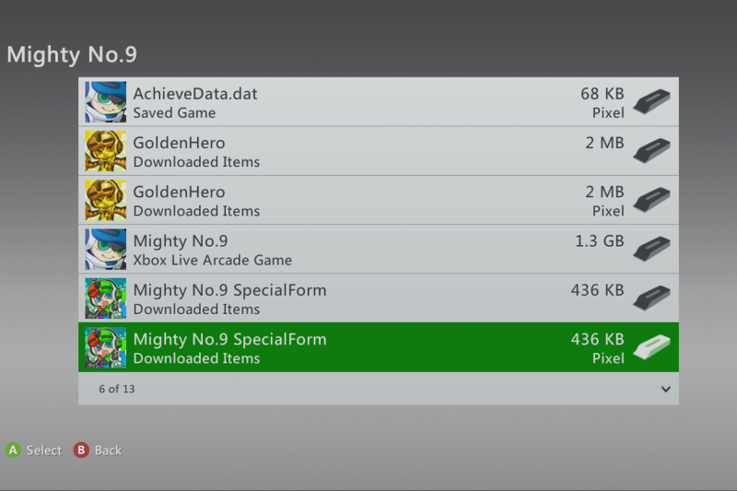Click the 1.3 GB file size text

pyautogui.click(x=598, y=241)
